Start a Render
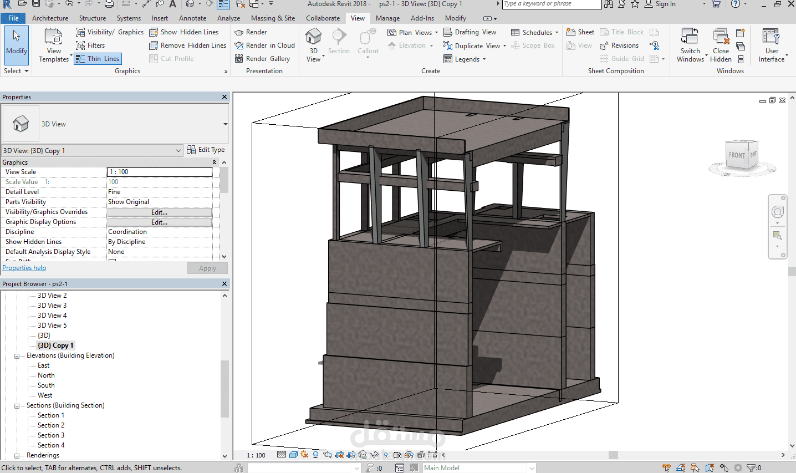This screenshot has height=473, width=796. pyautogui.click(x=251, y=32)
